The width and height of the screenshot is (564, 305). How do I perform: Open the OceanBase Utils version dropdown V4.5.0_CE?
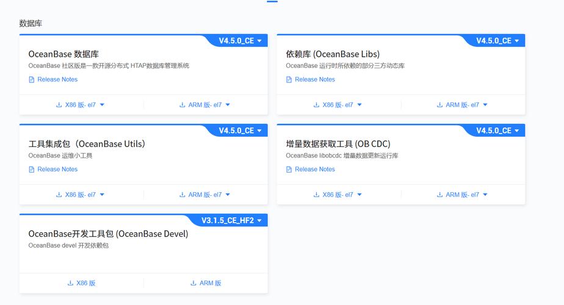tap(240, 131)
